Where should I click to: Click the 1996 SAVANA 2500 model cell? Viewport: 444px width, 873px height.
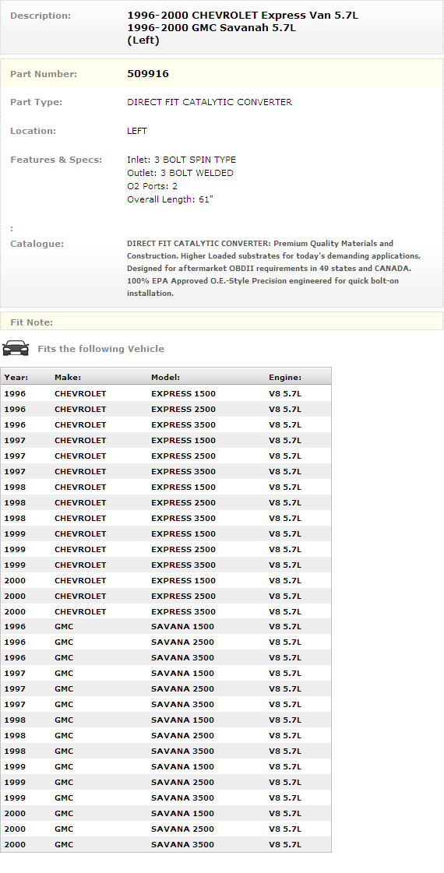(183, 642)
